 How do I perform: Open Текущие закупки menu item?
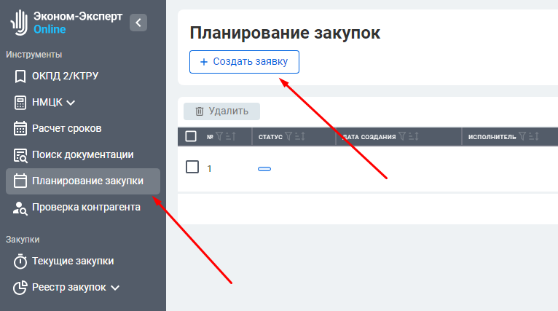(x=83, y=261)
